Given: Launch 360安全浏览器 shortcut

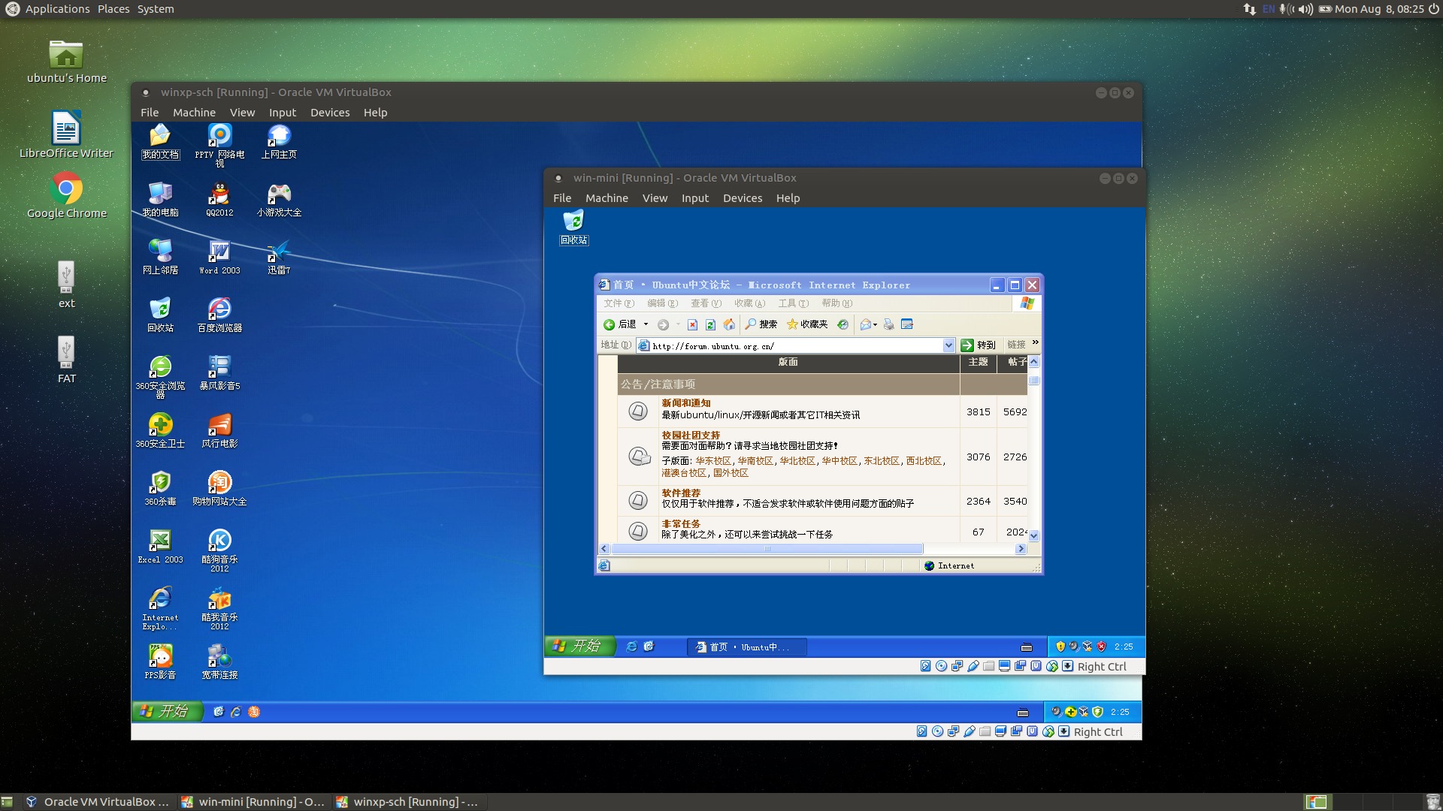Looking at the screenshot, I should click(x=160, y=376).
